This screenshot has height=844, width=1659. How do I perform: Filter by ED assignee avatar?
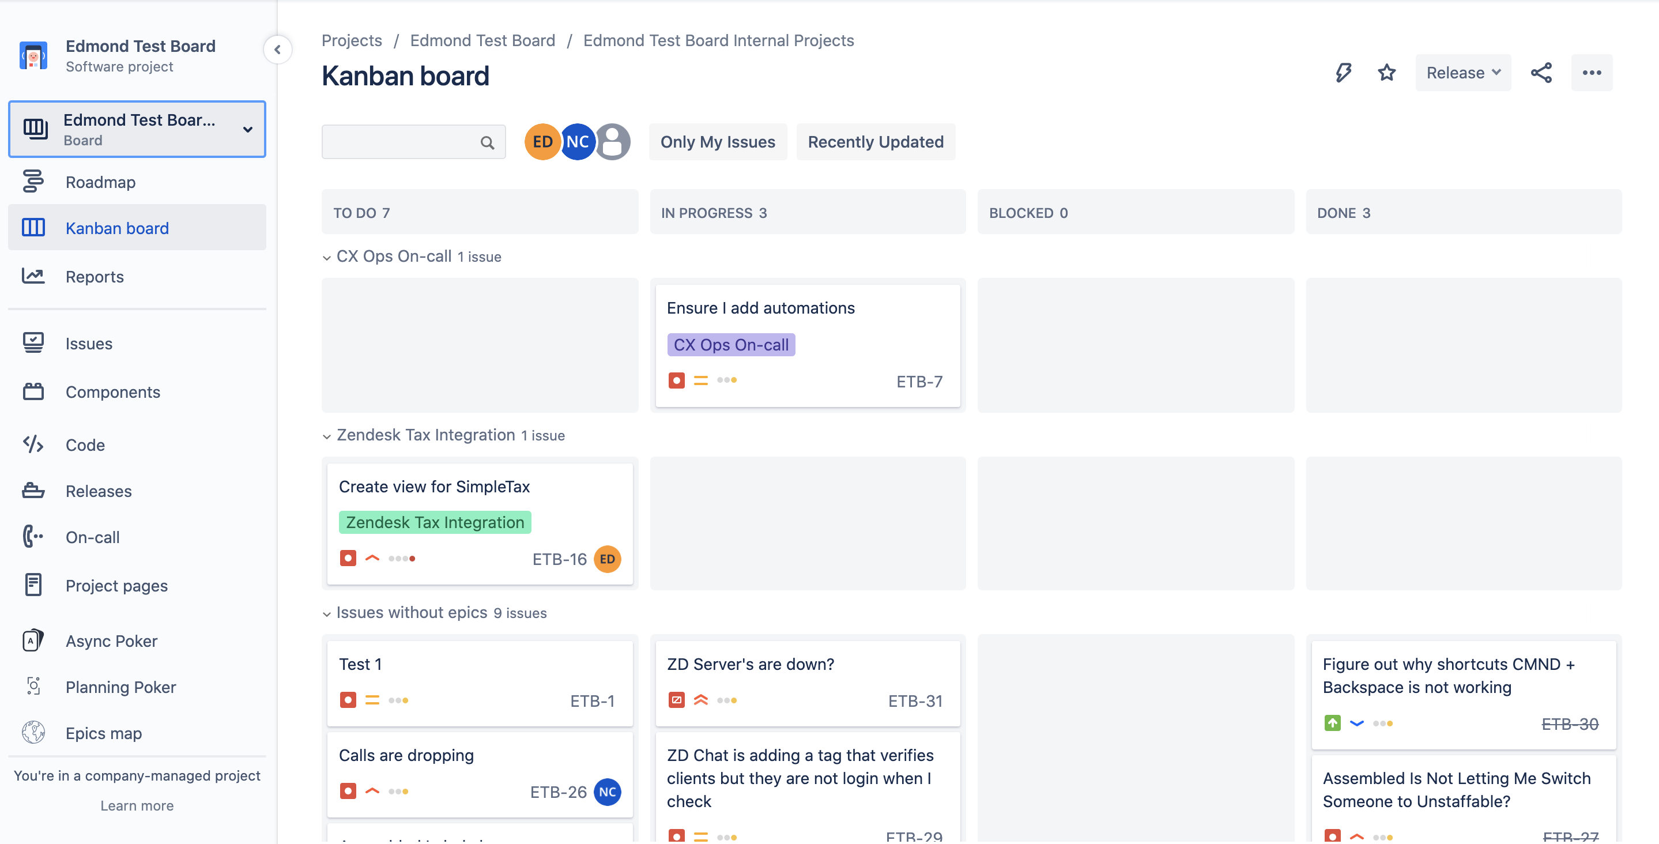[x=542, y=142]
